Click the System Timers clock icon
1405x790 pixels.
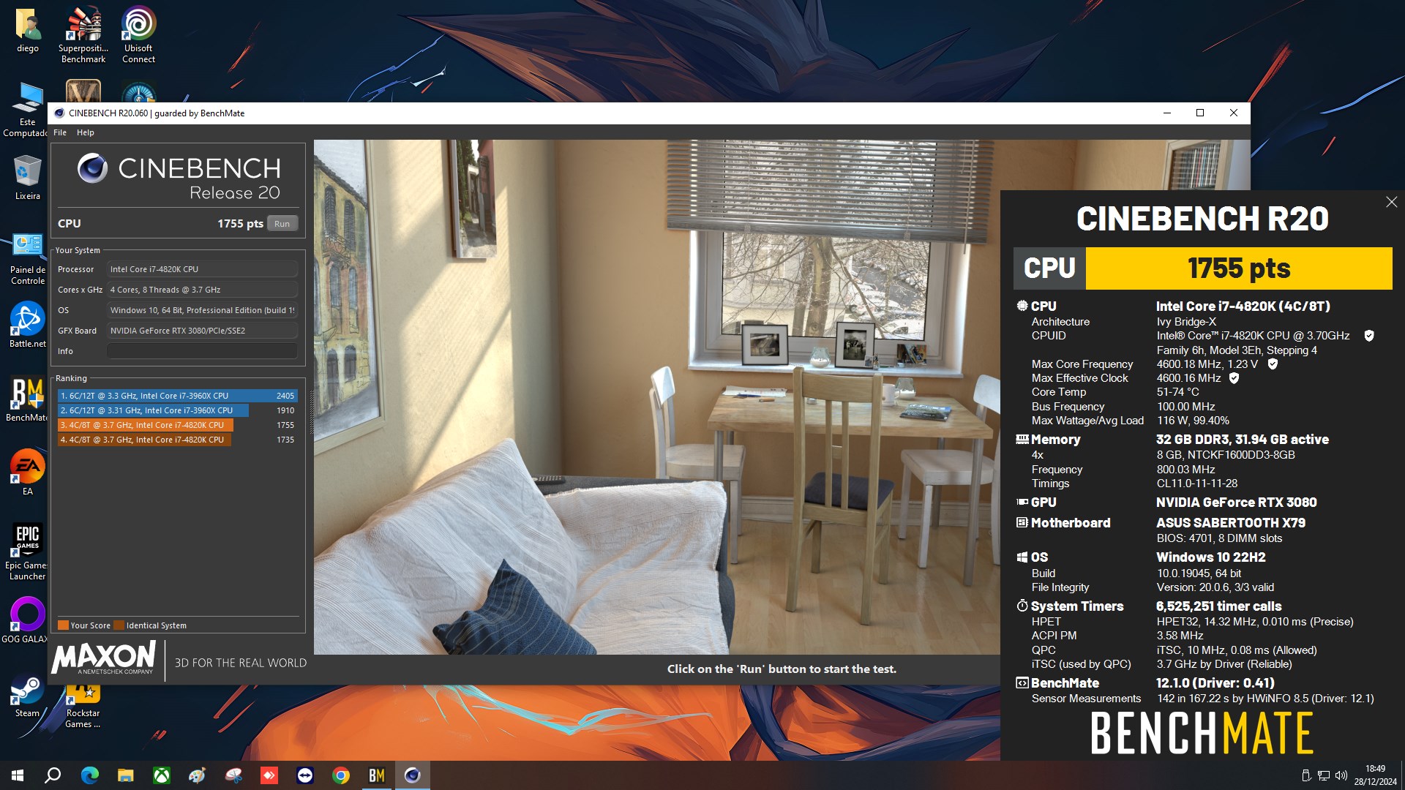[1022, 606]
